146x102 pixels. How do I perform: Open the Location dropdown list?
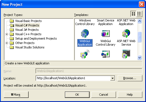tap(112, 78)
